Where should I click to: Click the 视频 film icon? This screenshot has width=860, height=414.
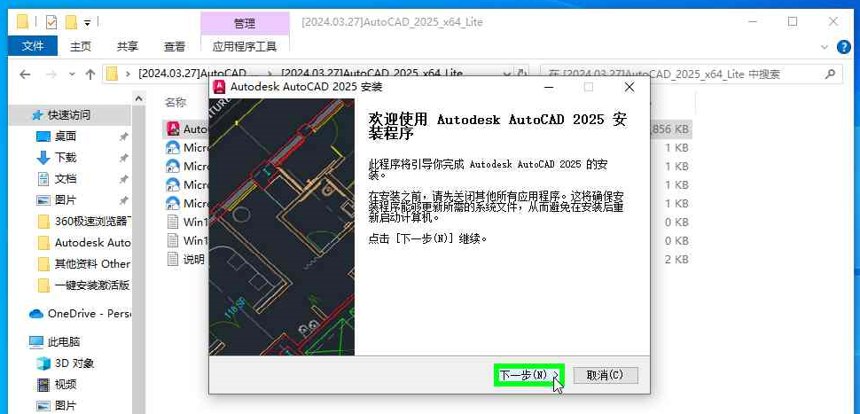point(43,385)
